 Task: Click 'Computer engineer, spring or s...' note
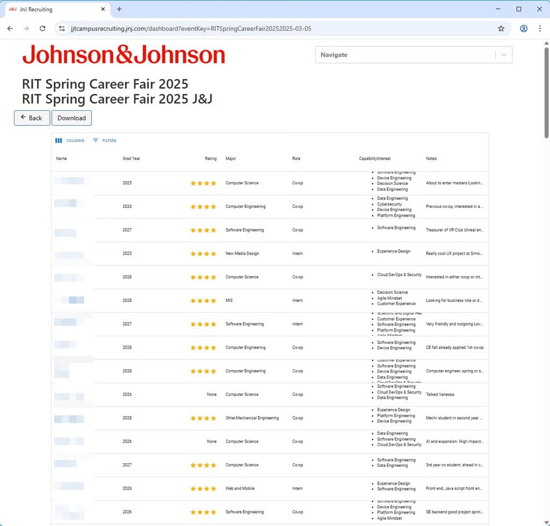click(454, 371)
